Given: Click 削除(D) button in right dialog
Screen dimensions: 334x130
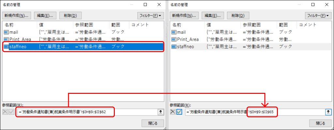Looking at the screenshot, I should pyautogui.click(x=238, y=16).
